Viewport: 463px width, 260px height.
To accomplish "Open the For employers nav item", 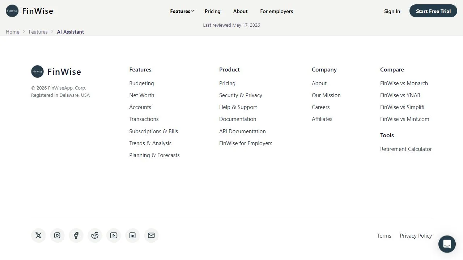I will click(277, 11).
